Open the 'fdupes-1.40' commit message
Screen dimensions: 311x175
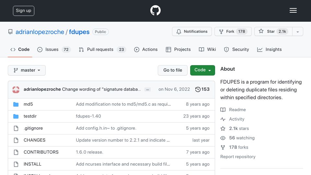[88, 116]
